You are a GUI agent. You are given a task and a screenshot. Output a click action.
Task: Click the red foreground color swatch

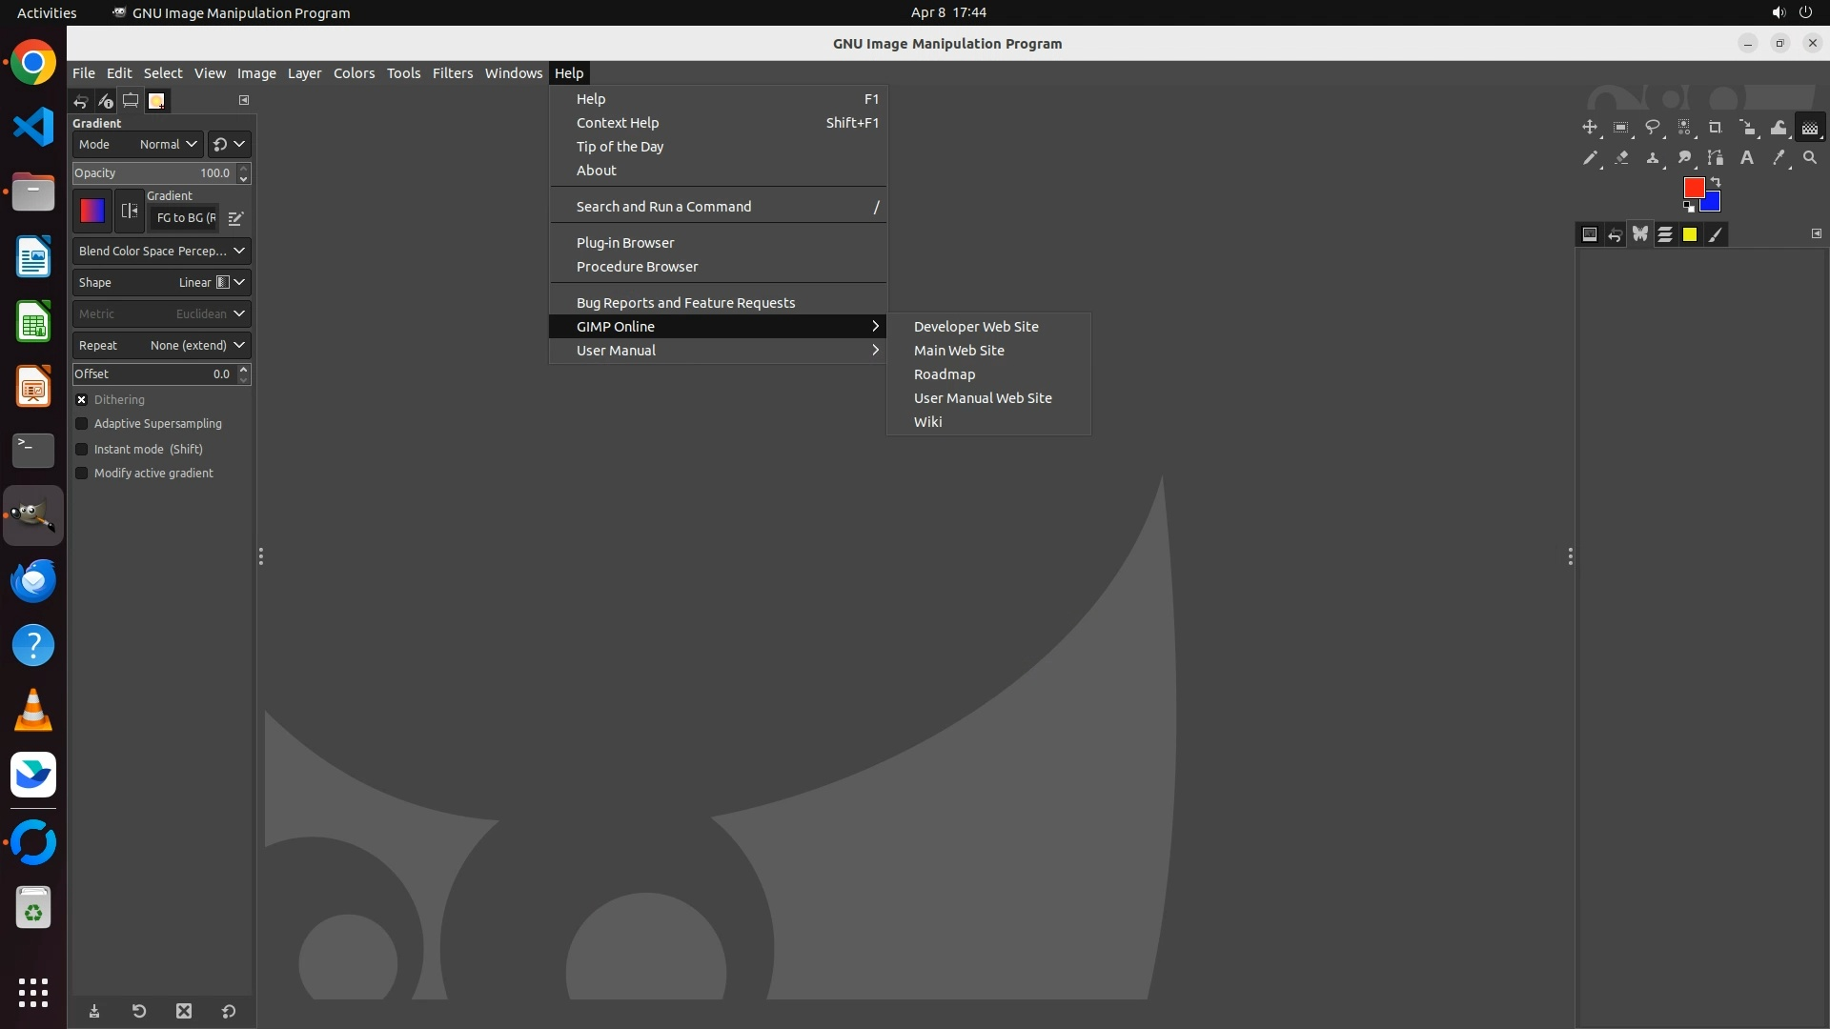(x=1693, y=187)
